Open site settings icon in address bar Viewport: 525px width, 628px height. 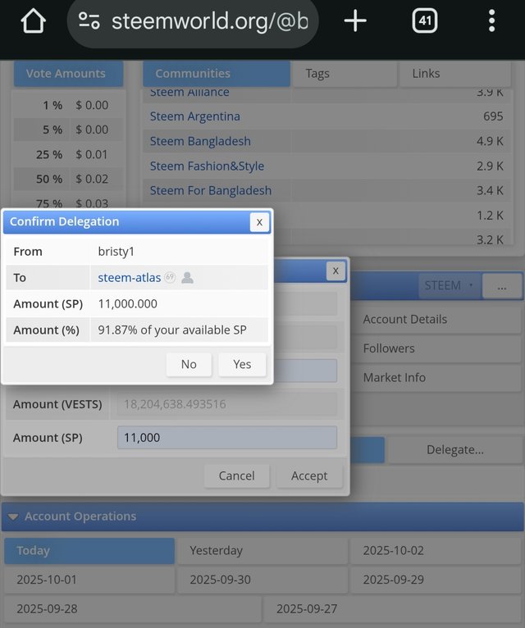coord(89,20)
